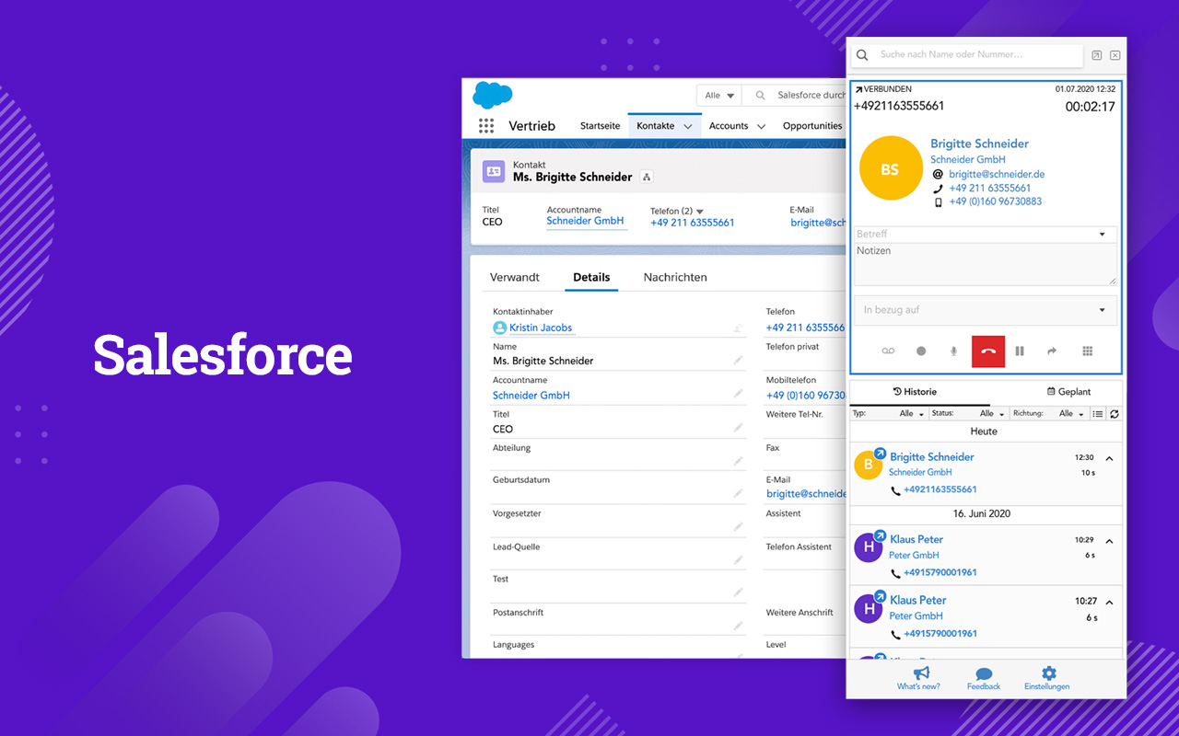Switch to the Verwandt tab
Screen dimensions: 1179x736
click(x=515, y=277)
